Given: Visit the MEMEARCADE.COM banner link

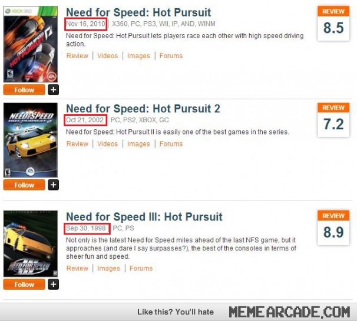Looking at the screenshot, I should click(289, 312).
